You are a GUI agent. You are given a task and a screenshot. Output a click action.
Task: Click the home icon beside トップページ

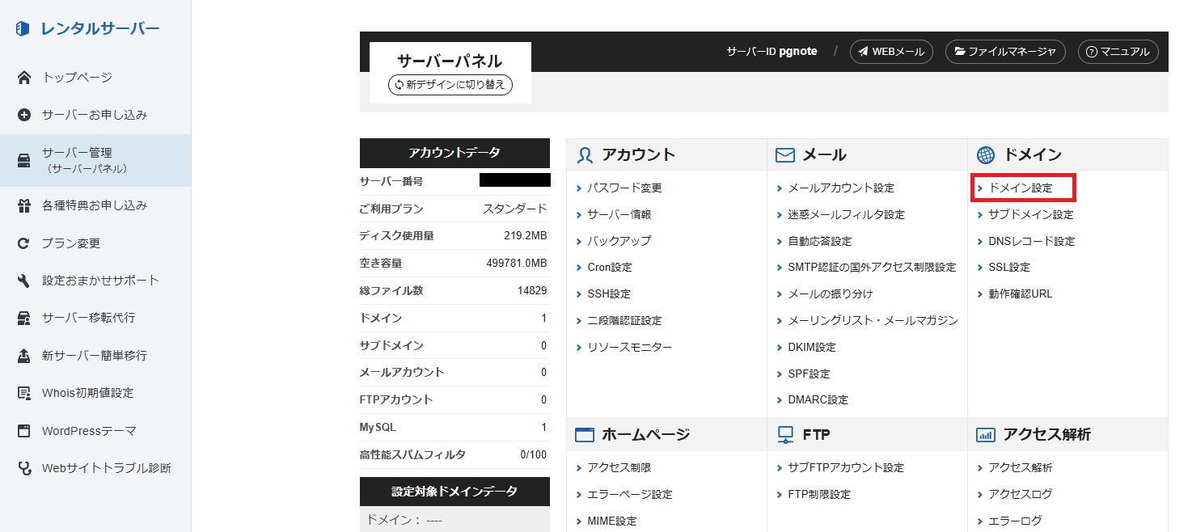point(24,78)
